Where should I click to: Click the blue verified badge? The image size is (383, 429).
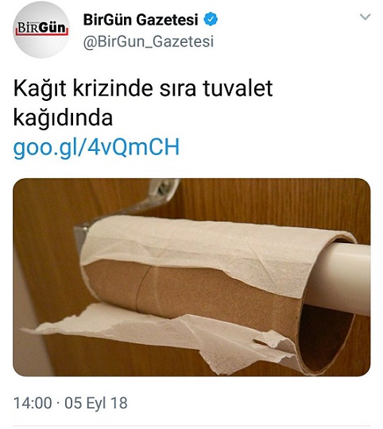(211, 19)
